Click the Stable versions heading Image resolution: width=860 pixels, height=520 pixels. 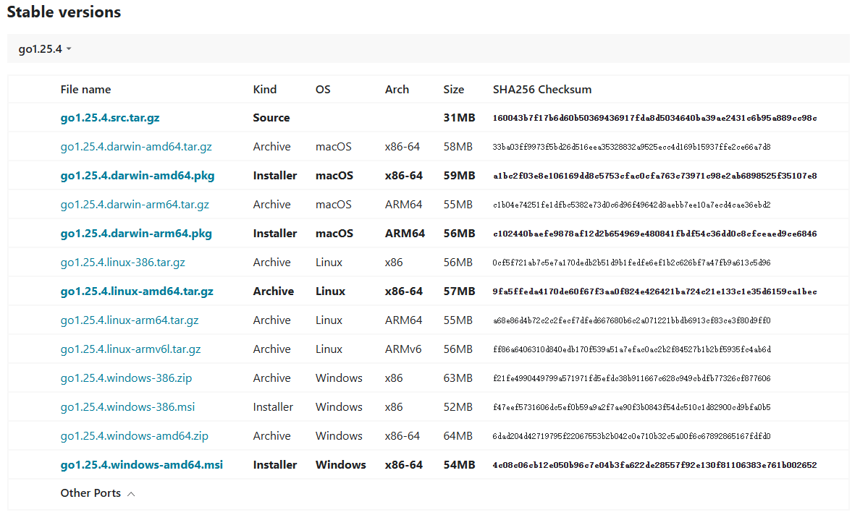click(x=64, y=12)
